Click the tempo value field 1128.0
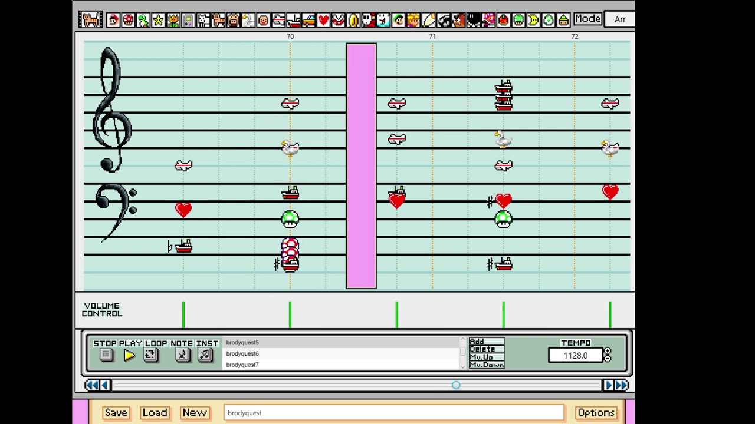Image resolution: width=755 pixels, height=424 pixels. [x=575, y=356]
